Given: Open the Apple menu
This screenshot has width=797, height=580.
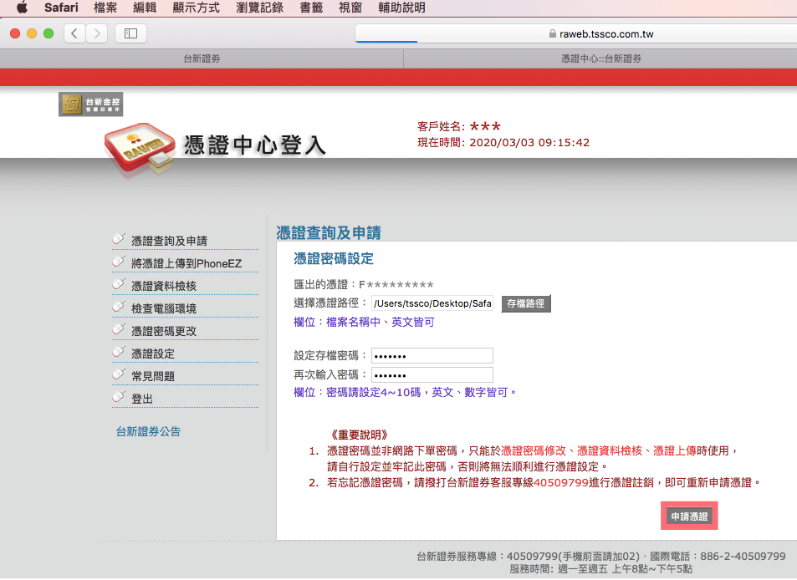Looking at the screenshot, I should tap(22, 8).
